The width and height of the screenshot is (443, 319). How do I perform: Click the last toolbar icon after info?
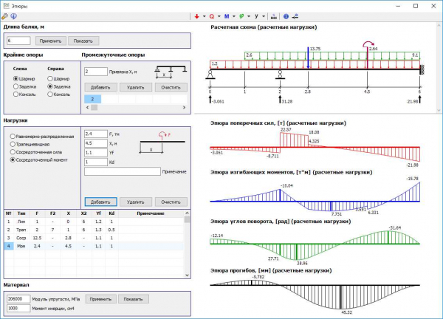pyautogui.click(x=295, y=16)
